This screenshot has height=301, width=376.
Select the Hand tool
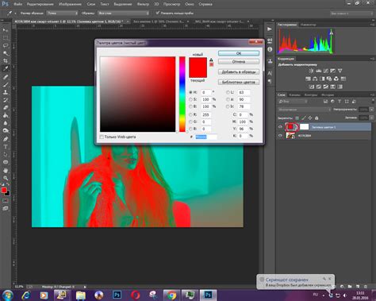(6, 170)
